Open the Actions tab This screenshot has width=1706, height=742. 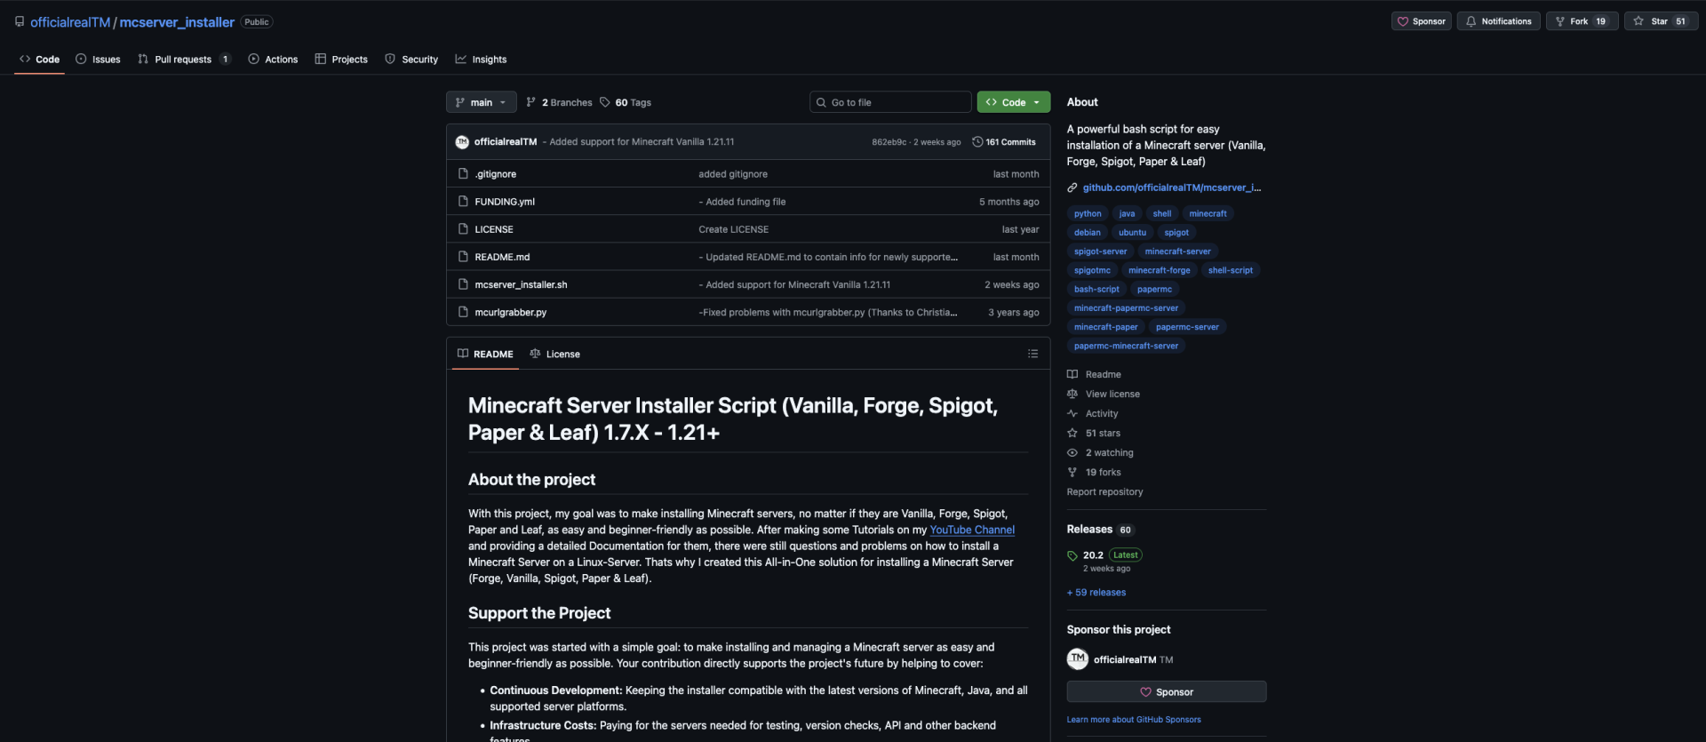pos(273,60)
